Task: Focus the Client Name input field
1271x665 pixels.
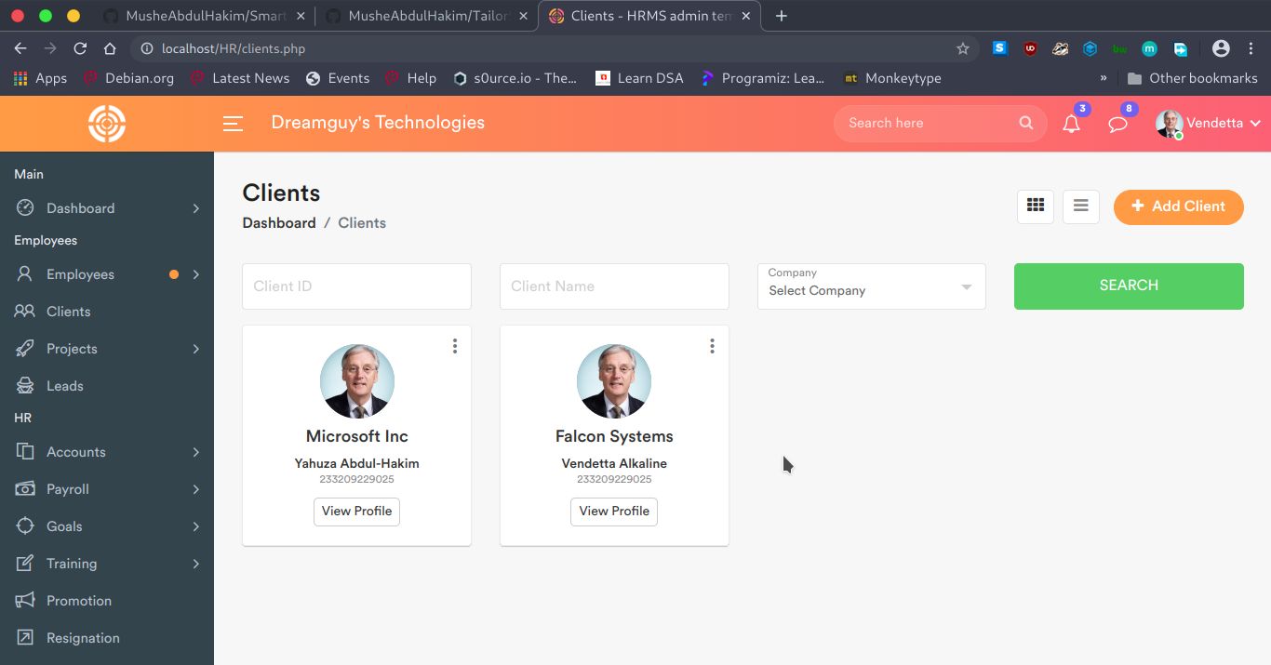Action: click(614, 286)
